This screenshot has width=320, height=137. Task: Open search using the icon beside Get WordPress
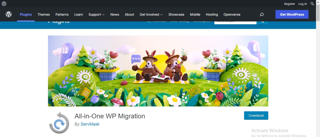[262, 15]
